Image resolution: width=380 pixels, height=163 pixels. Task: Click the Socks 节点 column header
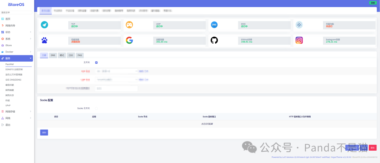click(143, 117)
